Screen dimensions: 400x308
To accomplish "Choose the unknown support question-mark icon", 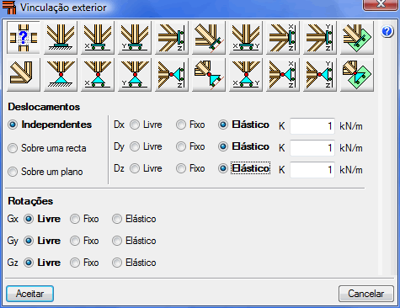I will tap(24, 37).
